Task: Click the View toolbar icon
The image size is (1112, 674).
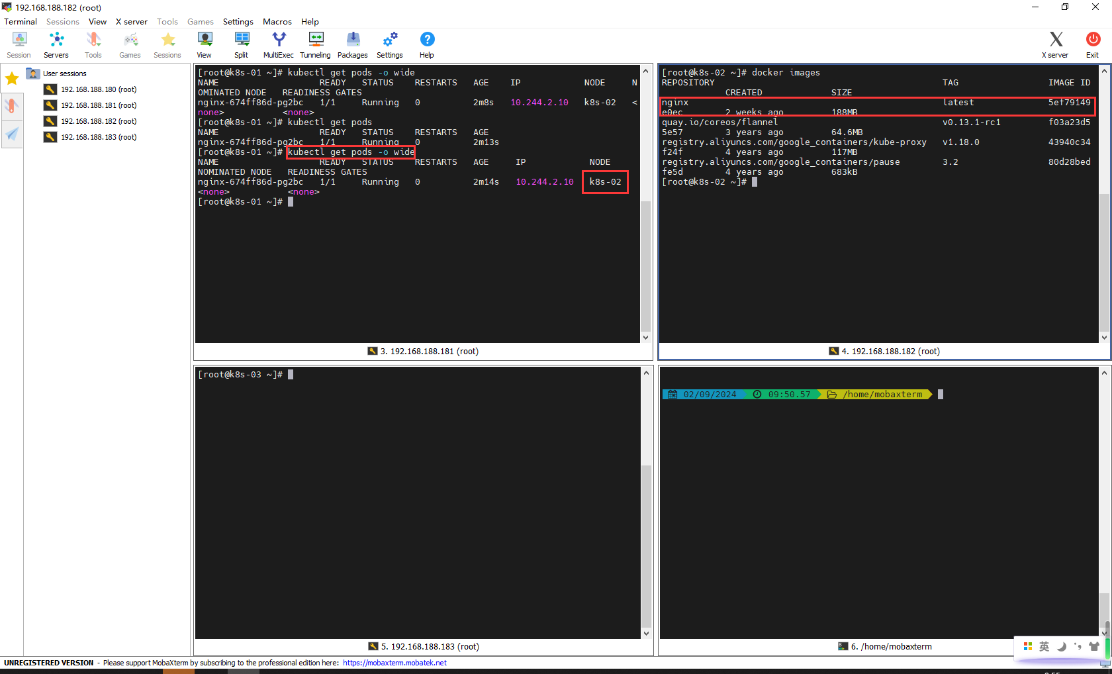Action: tap(205, 45)
